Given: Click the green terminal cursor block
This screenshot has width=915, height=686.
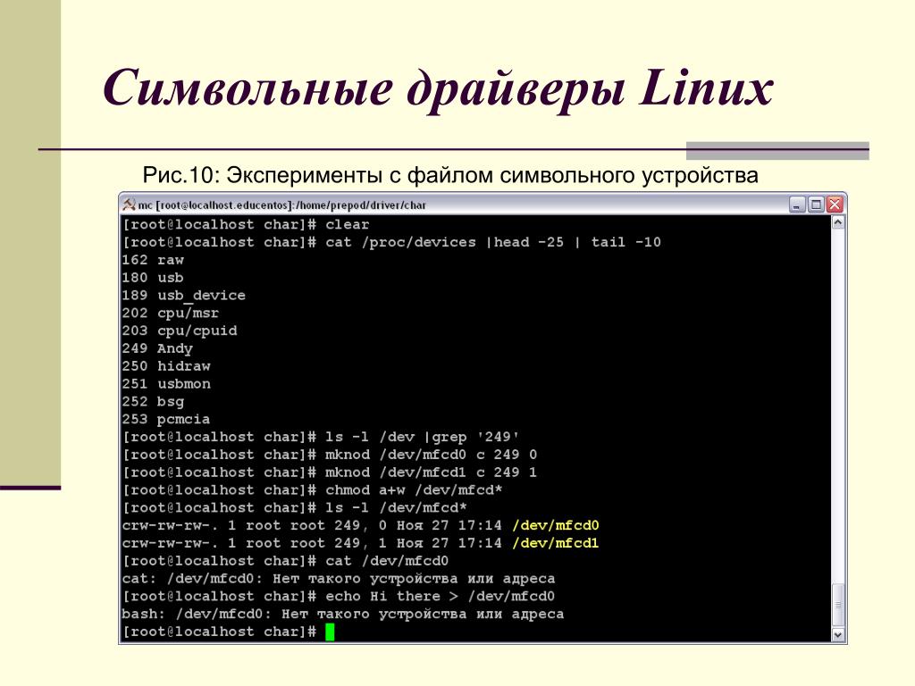Looking at the screenshot, I should coord(330,632).
